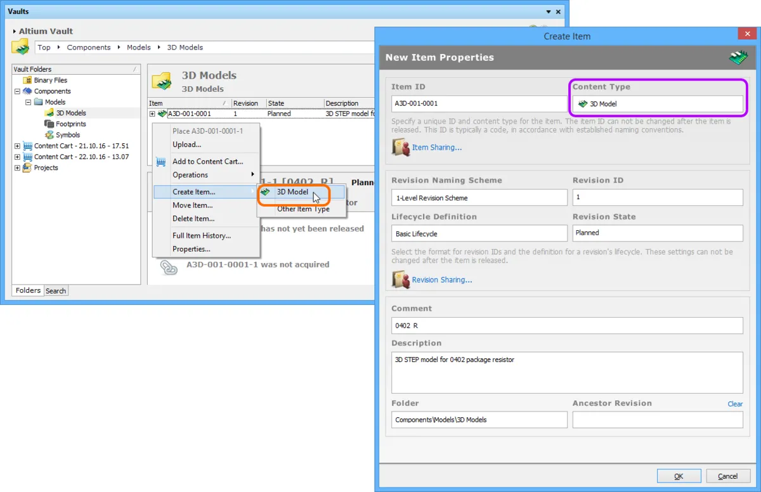The width and height of the screenshot is (761, 492).
Task: Click the Projects folder icon
Action: [x=28, y=167]
